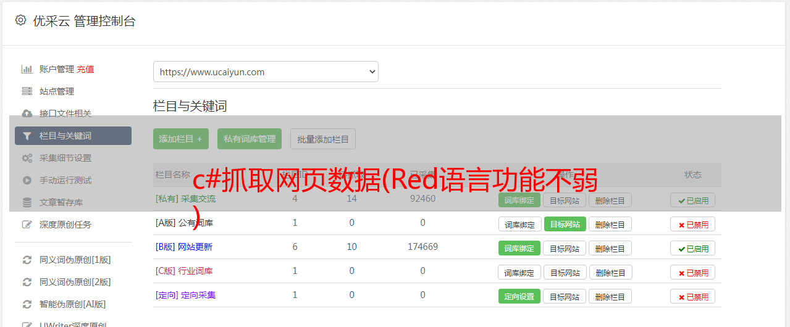790x327 pixels.
Task: Toggle 已禁用 status of 公有词库 row
Action: pos(693,224)
